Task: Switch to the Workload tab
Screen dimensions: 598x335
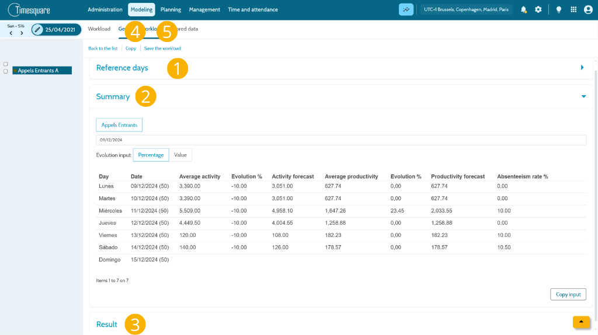Action: point(99,29)
